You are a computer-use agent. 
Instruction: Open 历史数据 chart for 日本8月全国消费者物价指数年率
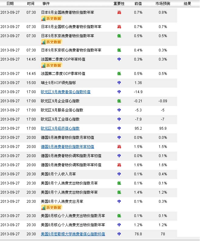pyautogui.click(x=52, y=19)
